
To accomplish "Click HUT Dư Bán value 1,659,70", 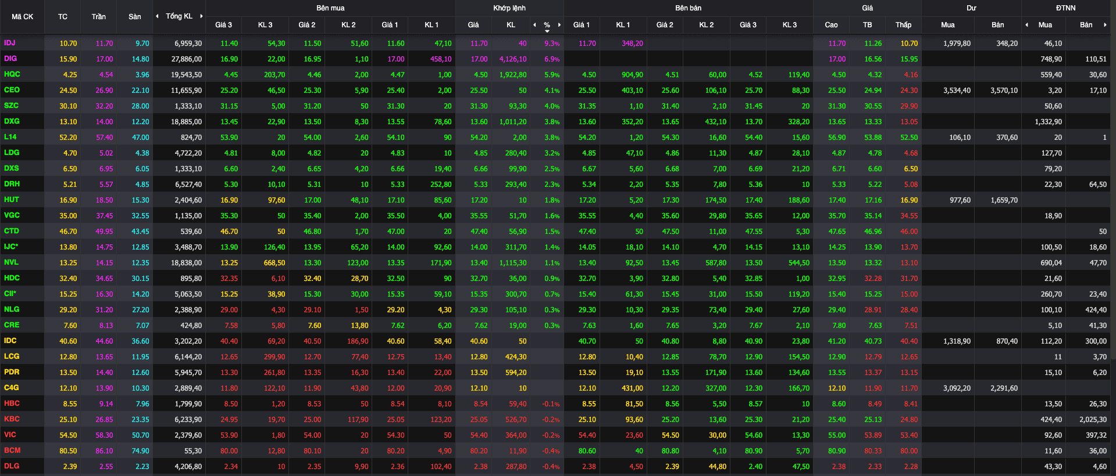I will click(x=1004, y=200).
